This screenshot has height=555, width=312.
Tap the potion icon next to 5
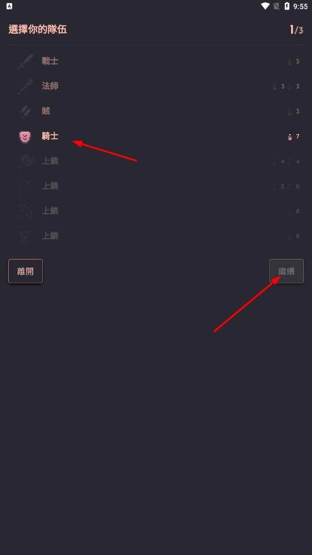click(x=290, y=62)
